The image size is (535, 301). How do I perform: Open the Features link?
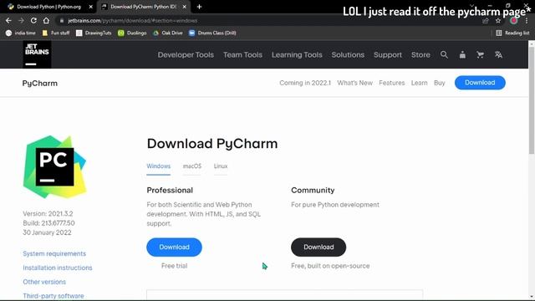(x=392, y=83)
